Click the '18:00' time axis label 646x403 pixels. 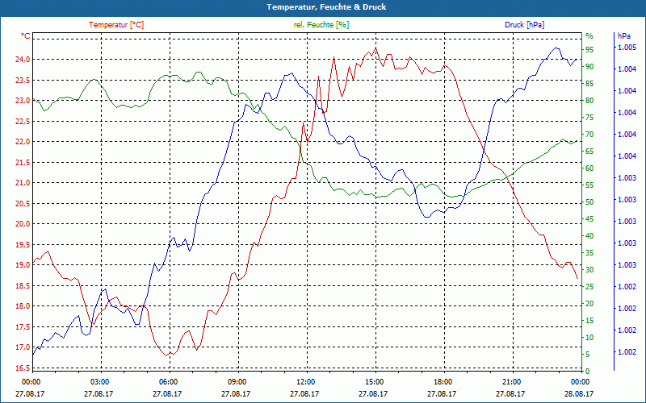click(x=443, y=381)
